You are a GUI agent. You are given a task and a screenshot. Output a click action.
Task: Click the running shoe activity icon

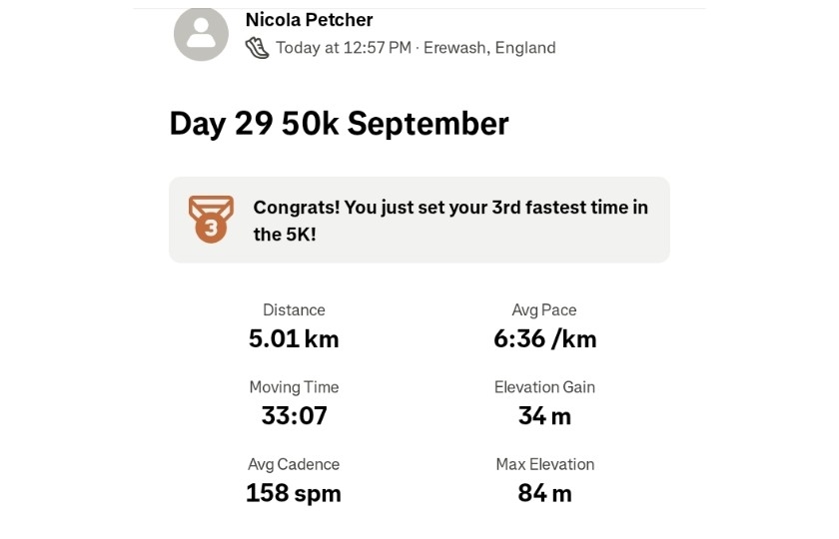(257, 48)
